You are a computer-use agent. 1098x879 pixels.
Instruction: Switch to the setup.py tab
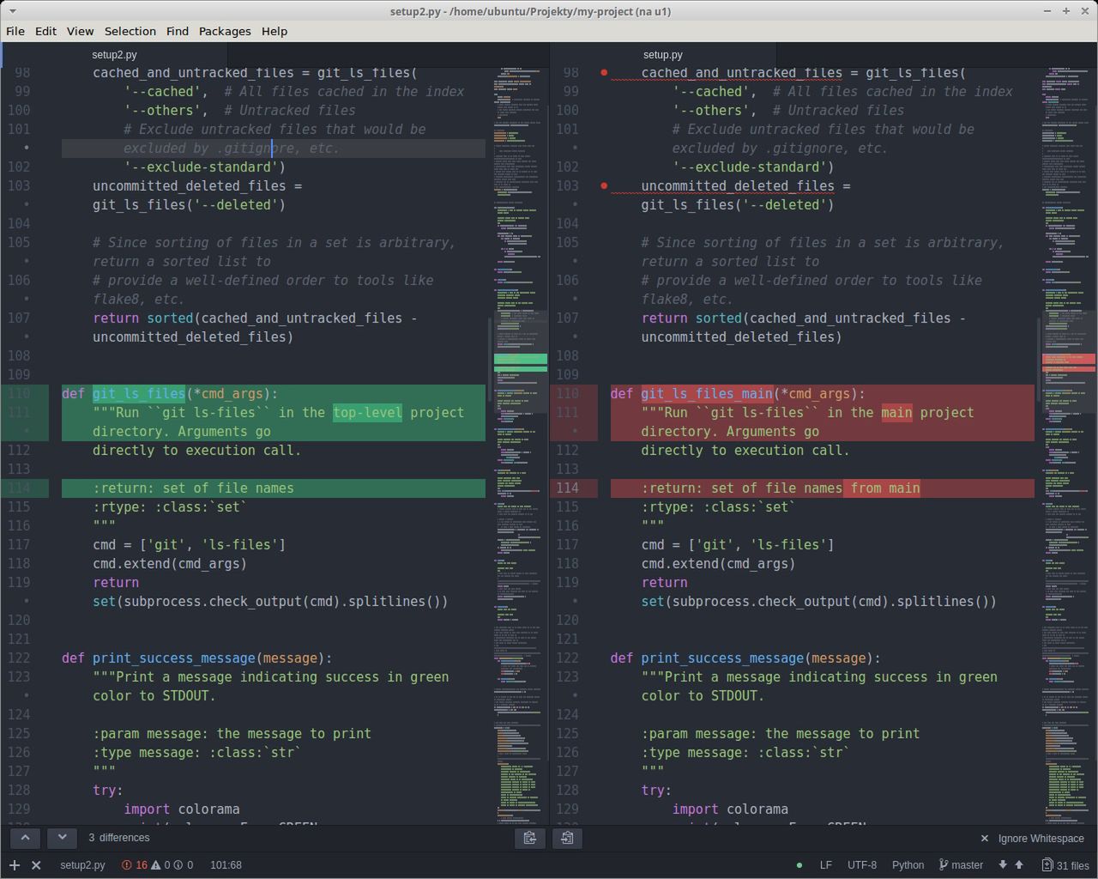662,54
